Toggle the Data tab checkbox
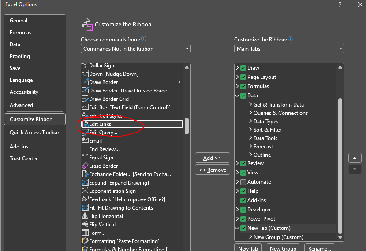 click(x=243, y=96)
